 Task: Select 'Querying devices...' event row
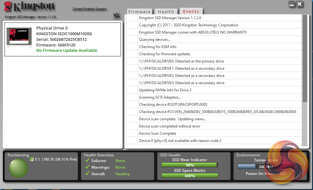(x=214, y=40)
